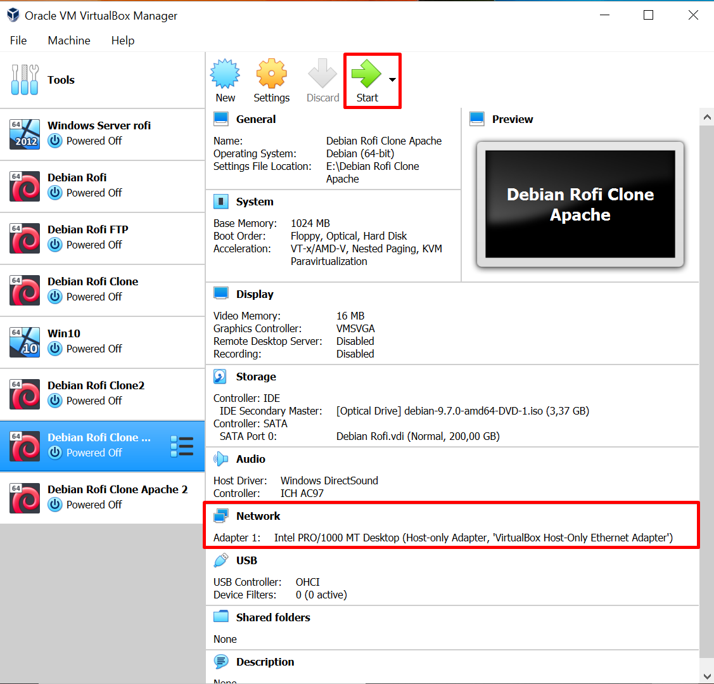
Task: Click scrollbar up arrow in details pane
Action: [707, 117]
